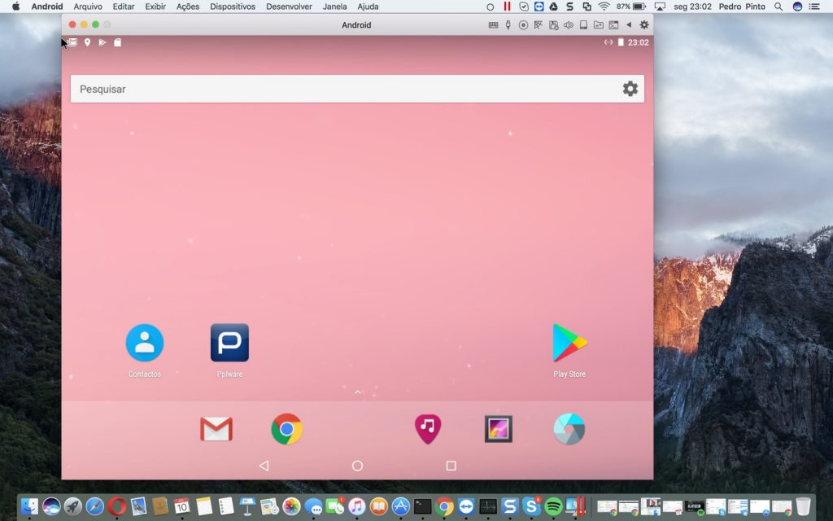Tap the Android Home navigation button
The image size is (833, 521).
coord(358,466)
